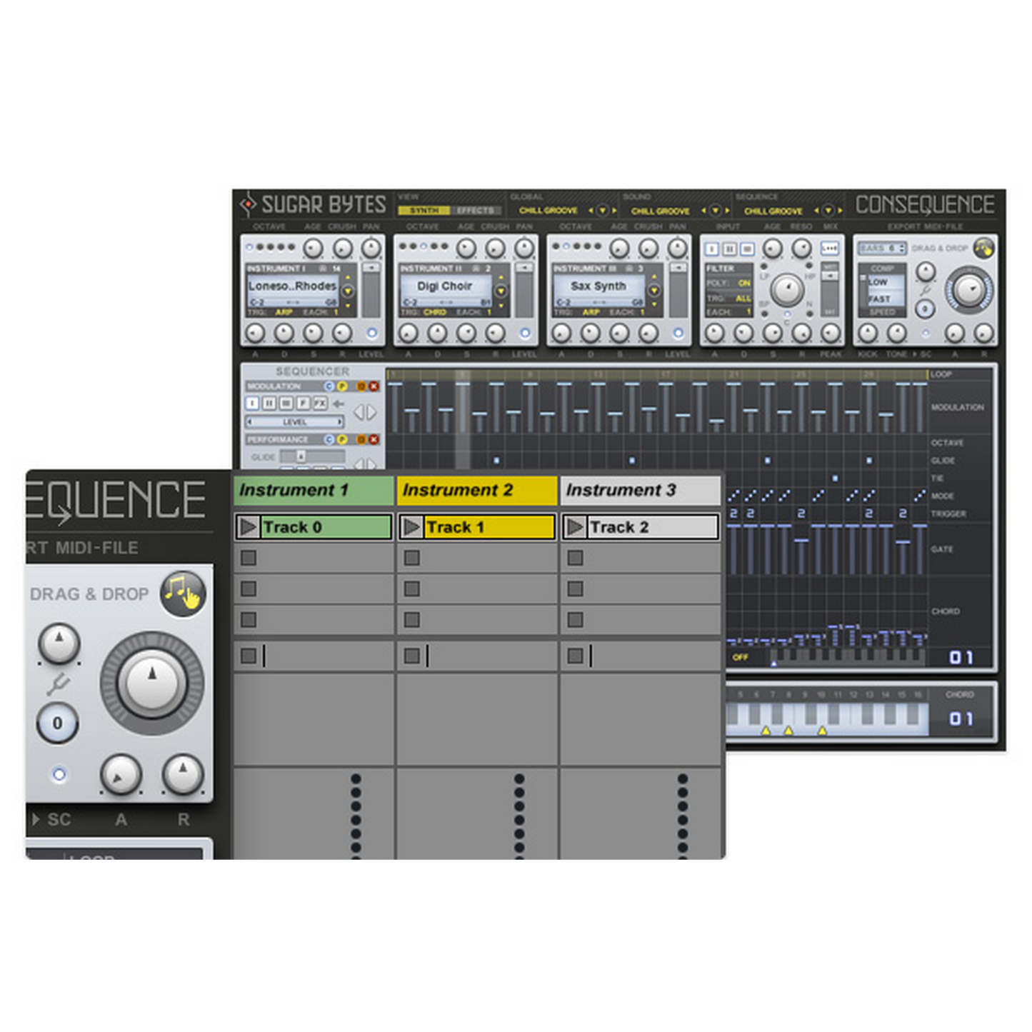Open the Loneso..Rhodes instrument dropdown arrow
Screen dimensions: 1032x1032
348,291
